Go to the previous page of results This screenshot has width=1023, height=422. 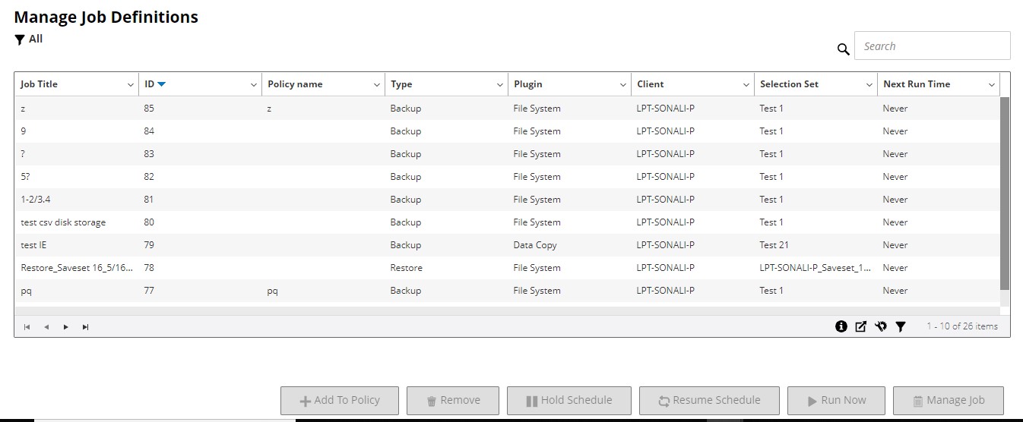point(46,327)
